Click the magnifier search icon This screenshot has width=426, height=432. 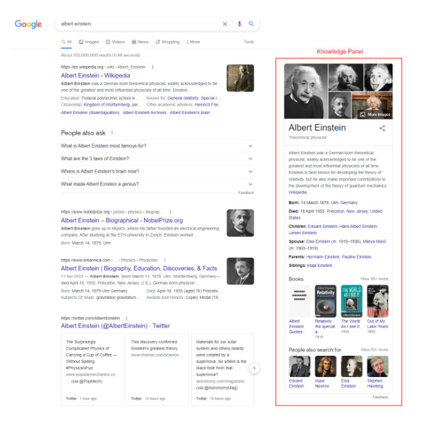coord(251,24)
